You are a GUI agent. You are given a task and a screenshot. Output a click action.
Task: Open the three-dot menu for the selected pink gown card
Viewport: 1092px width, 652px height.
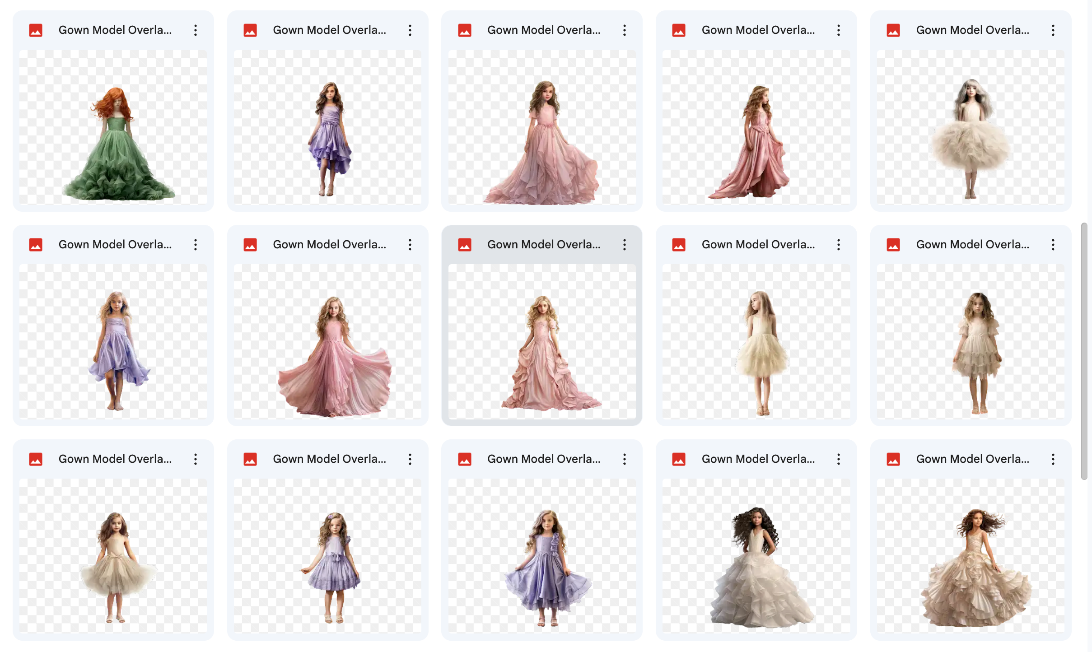624,244
